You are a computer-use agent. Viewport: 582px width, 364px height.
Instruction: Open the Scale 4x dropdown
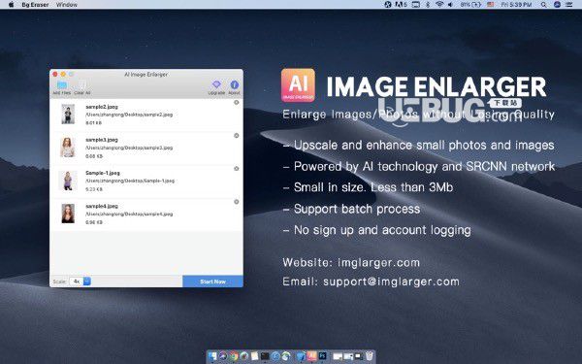click(x=81, y=281)
